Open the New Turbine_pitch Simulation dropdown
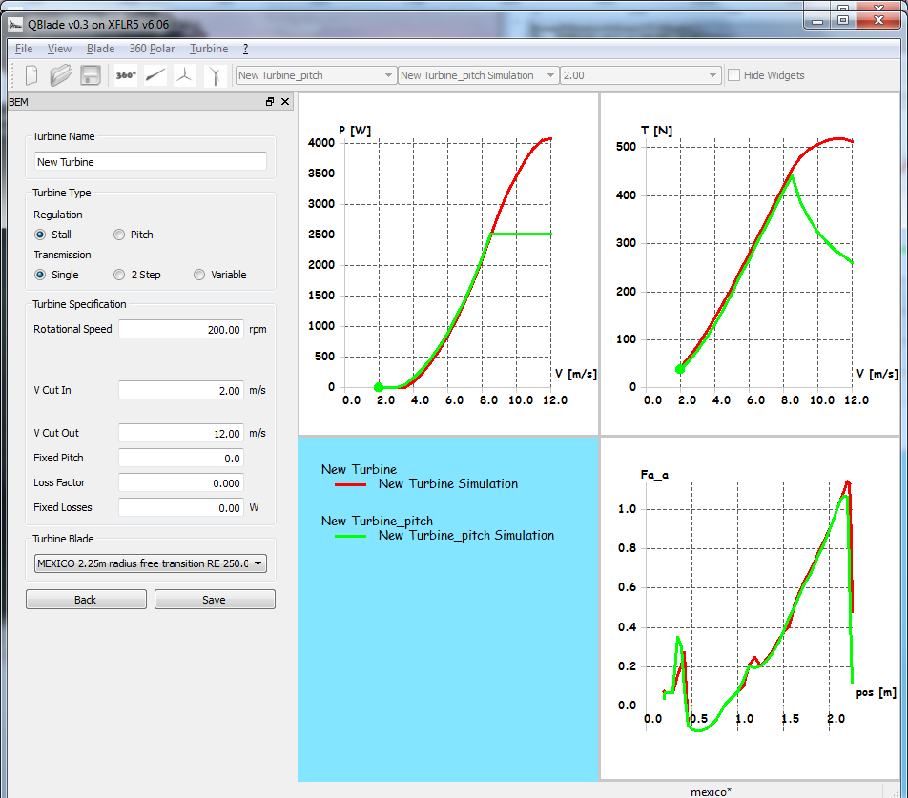Image resolution: width=908 pixels, height=798 pixels. point(479,75)
